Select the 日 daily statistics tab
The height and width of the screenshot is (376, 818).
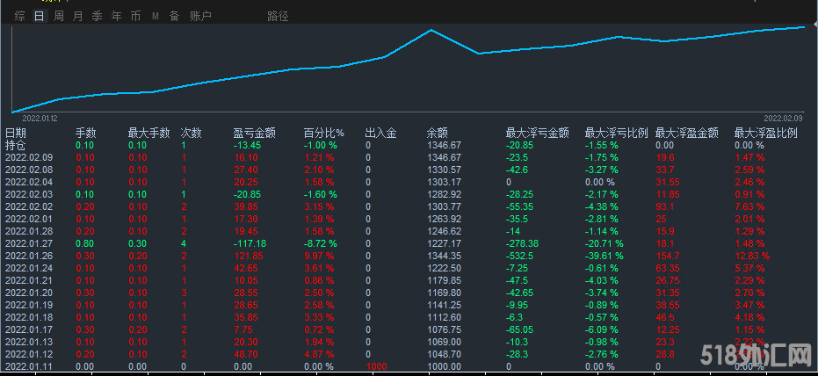pos(39,16)
